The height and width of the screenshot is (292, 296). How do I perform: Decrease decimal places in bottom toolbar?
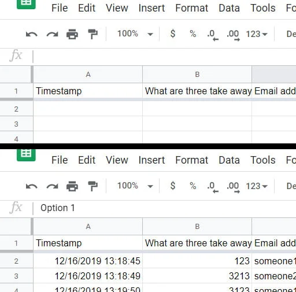pos(213,187)
